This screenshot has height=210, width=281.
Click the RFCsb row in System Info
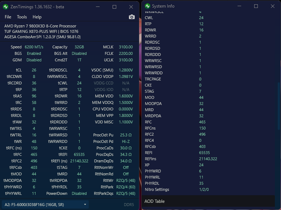click(x=208, y=146)
